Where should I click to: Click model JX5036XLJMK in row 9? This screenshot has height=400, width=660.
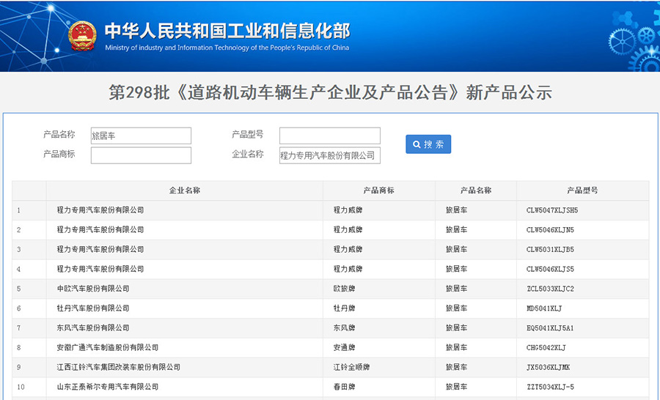coord(548,368)
